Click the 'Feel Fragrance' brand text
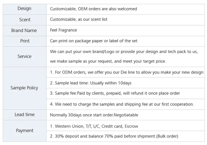 click(x=63, y=30)
